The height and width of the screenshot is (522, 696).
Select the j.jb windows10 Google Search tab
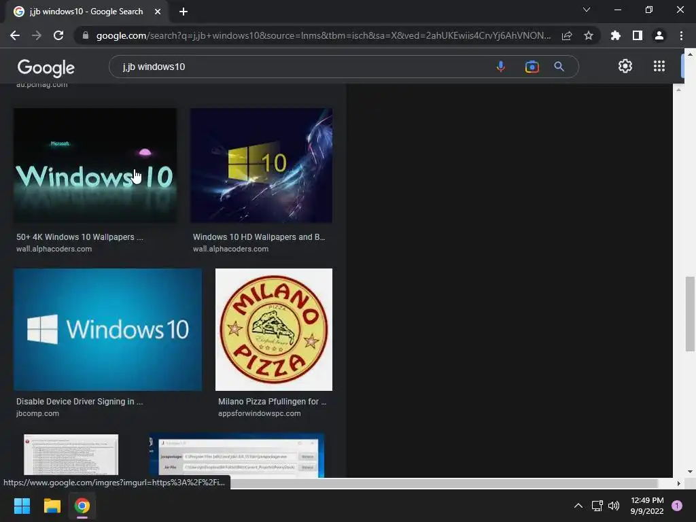point(86,12)
